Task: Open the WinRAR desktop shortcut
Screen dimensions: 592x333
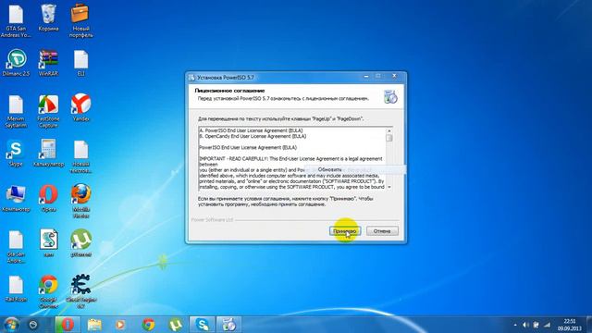Action: 48,62
